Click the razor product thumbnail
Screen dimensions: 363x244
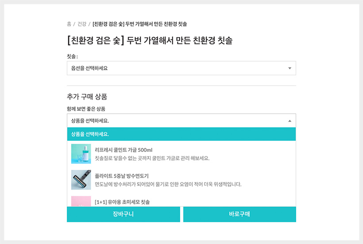(81, 180)
